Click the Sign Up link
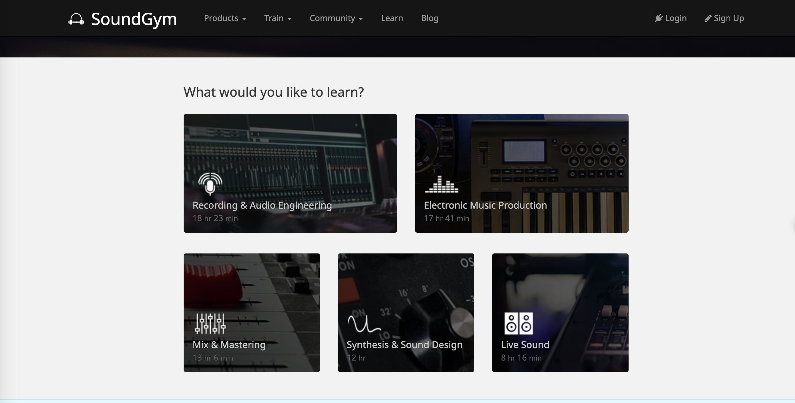 729,18
